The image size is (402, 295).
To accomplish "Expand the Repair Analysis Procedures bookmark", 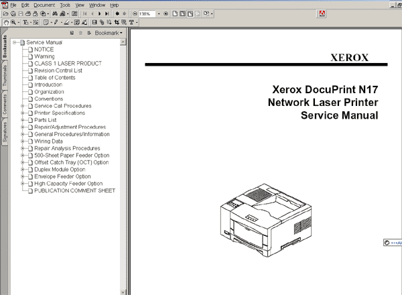I will coord(23,148).
